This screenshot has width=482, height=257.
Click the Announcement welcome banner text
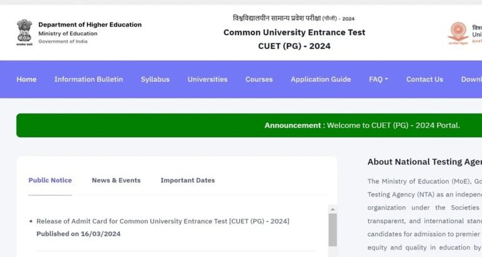click(362, 125)
